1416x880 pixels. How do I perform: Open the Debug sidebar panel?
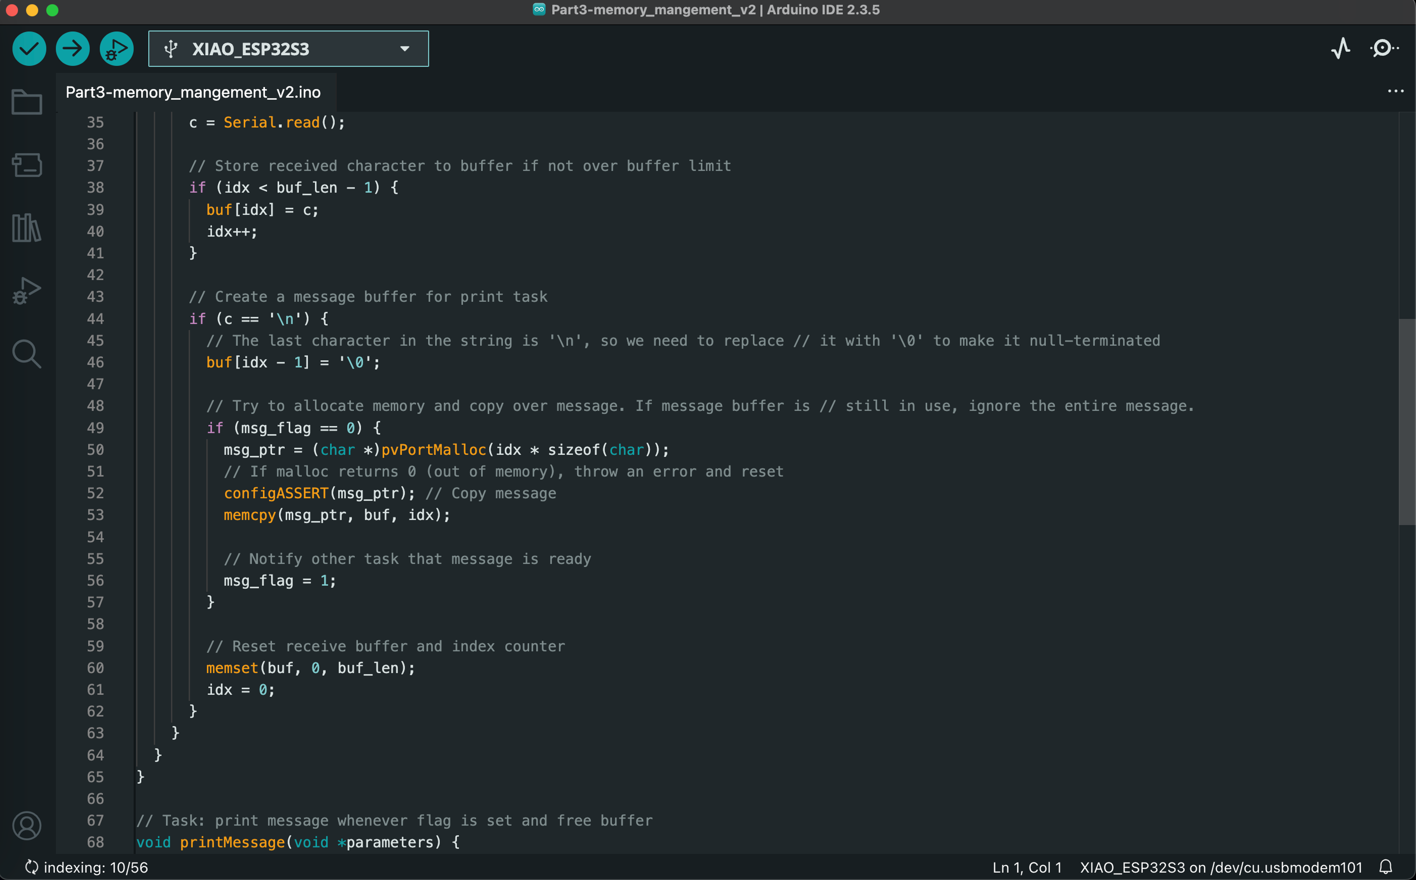tap(27, 290)
